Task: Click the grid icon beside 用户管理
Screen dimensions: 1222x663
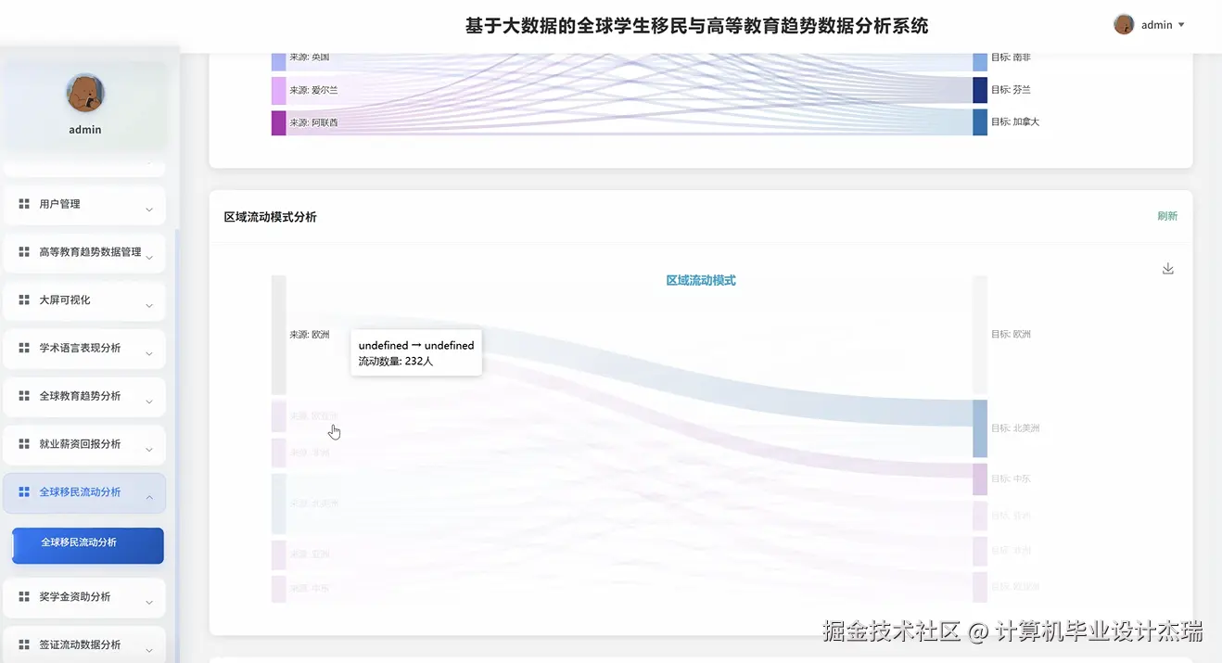Action: pyautogui.click(x=24, y=204)
